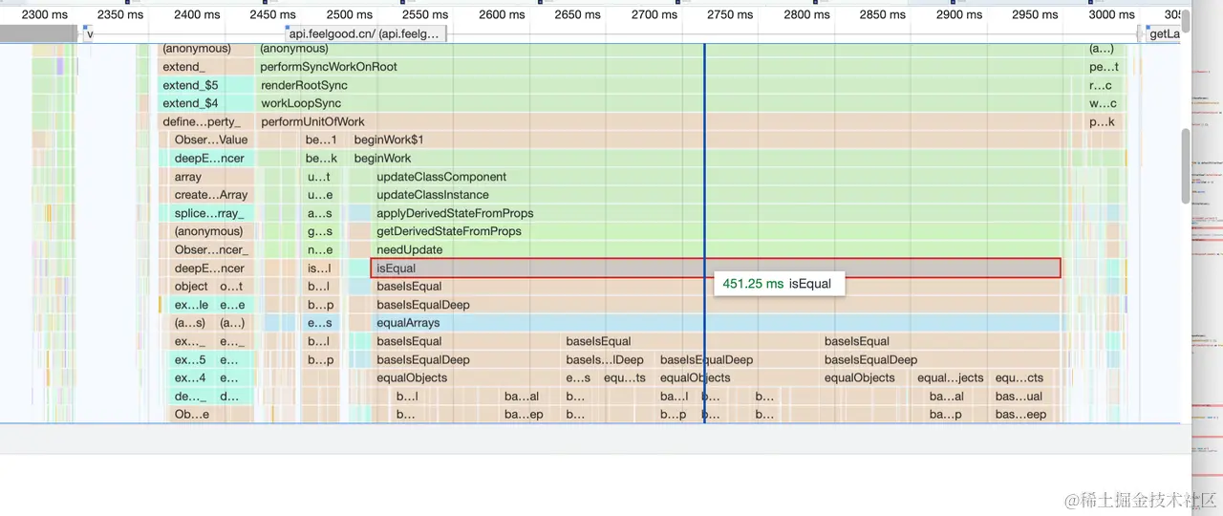Click the splice…rray_ flame entry
This screenshot has height=516, width=1223.
click(211, 213)
